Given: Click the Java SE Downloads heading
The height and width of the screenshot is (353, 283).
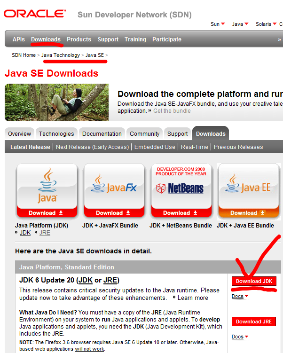Looking at the screenshot, I should tap(52, 73).
